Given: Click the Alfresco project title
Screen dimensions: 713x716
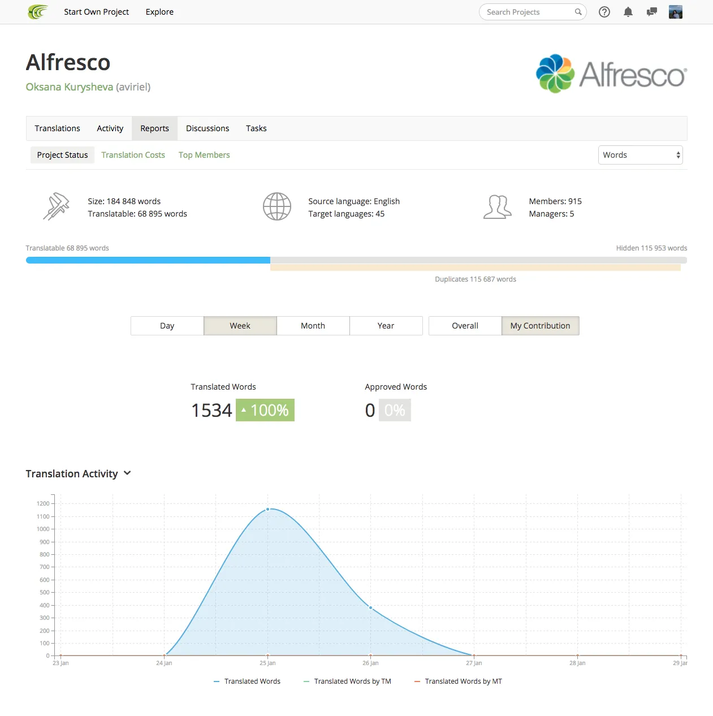Looking at the screenshot, I should [68, 62].
